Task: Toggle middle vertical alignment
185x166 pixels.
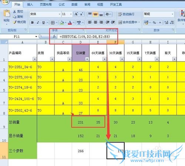Action: point(95,14)
